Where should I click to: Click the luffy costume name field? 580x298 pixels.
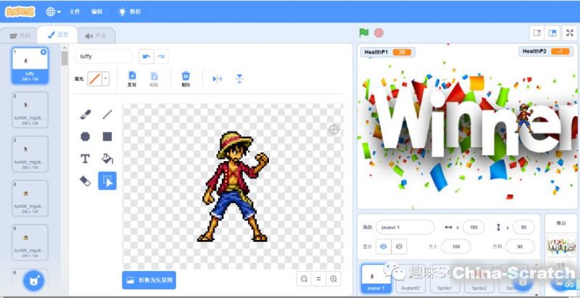(x=103, y=56)
